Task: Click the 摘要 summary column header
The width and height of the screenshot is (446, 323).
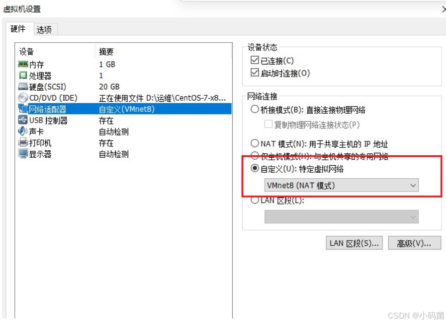Action: pyautogui.click(x=106, y=52)
